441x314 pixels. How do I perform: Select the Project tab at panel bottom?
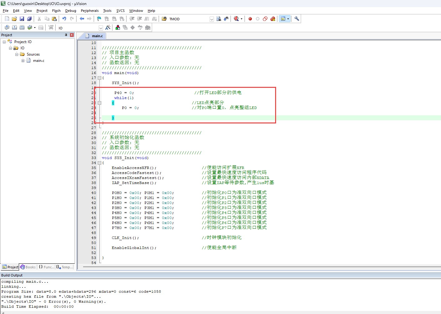click(x=10, y=267)
